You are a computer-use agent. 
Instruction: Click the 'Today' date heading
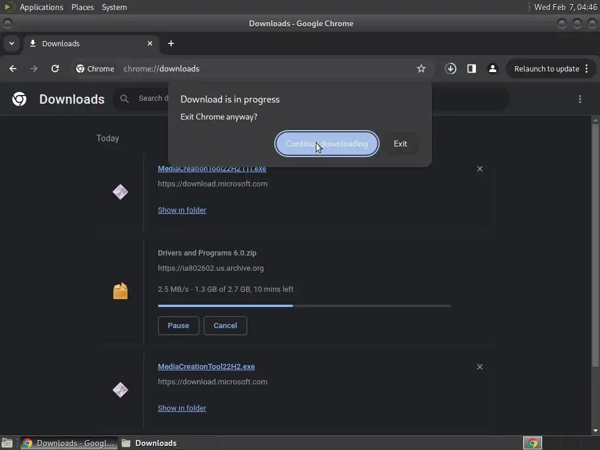click(108, 138)
